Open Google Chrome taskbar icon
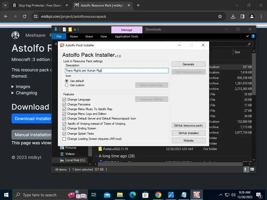Screen dimensions: 267x200 (158, 195)
